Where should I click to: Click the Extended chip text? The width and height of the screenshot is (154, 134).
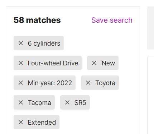pyautogui.click(x=42, y=123)
